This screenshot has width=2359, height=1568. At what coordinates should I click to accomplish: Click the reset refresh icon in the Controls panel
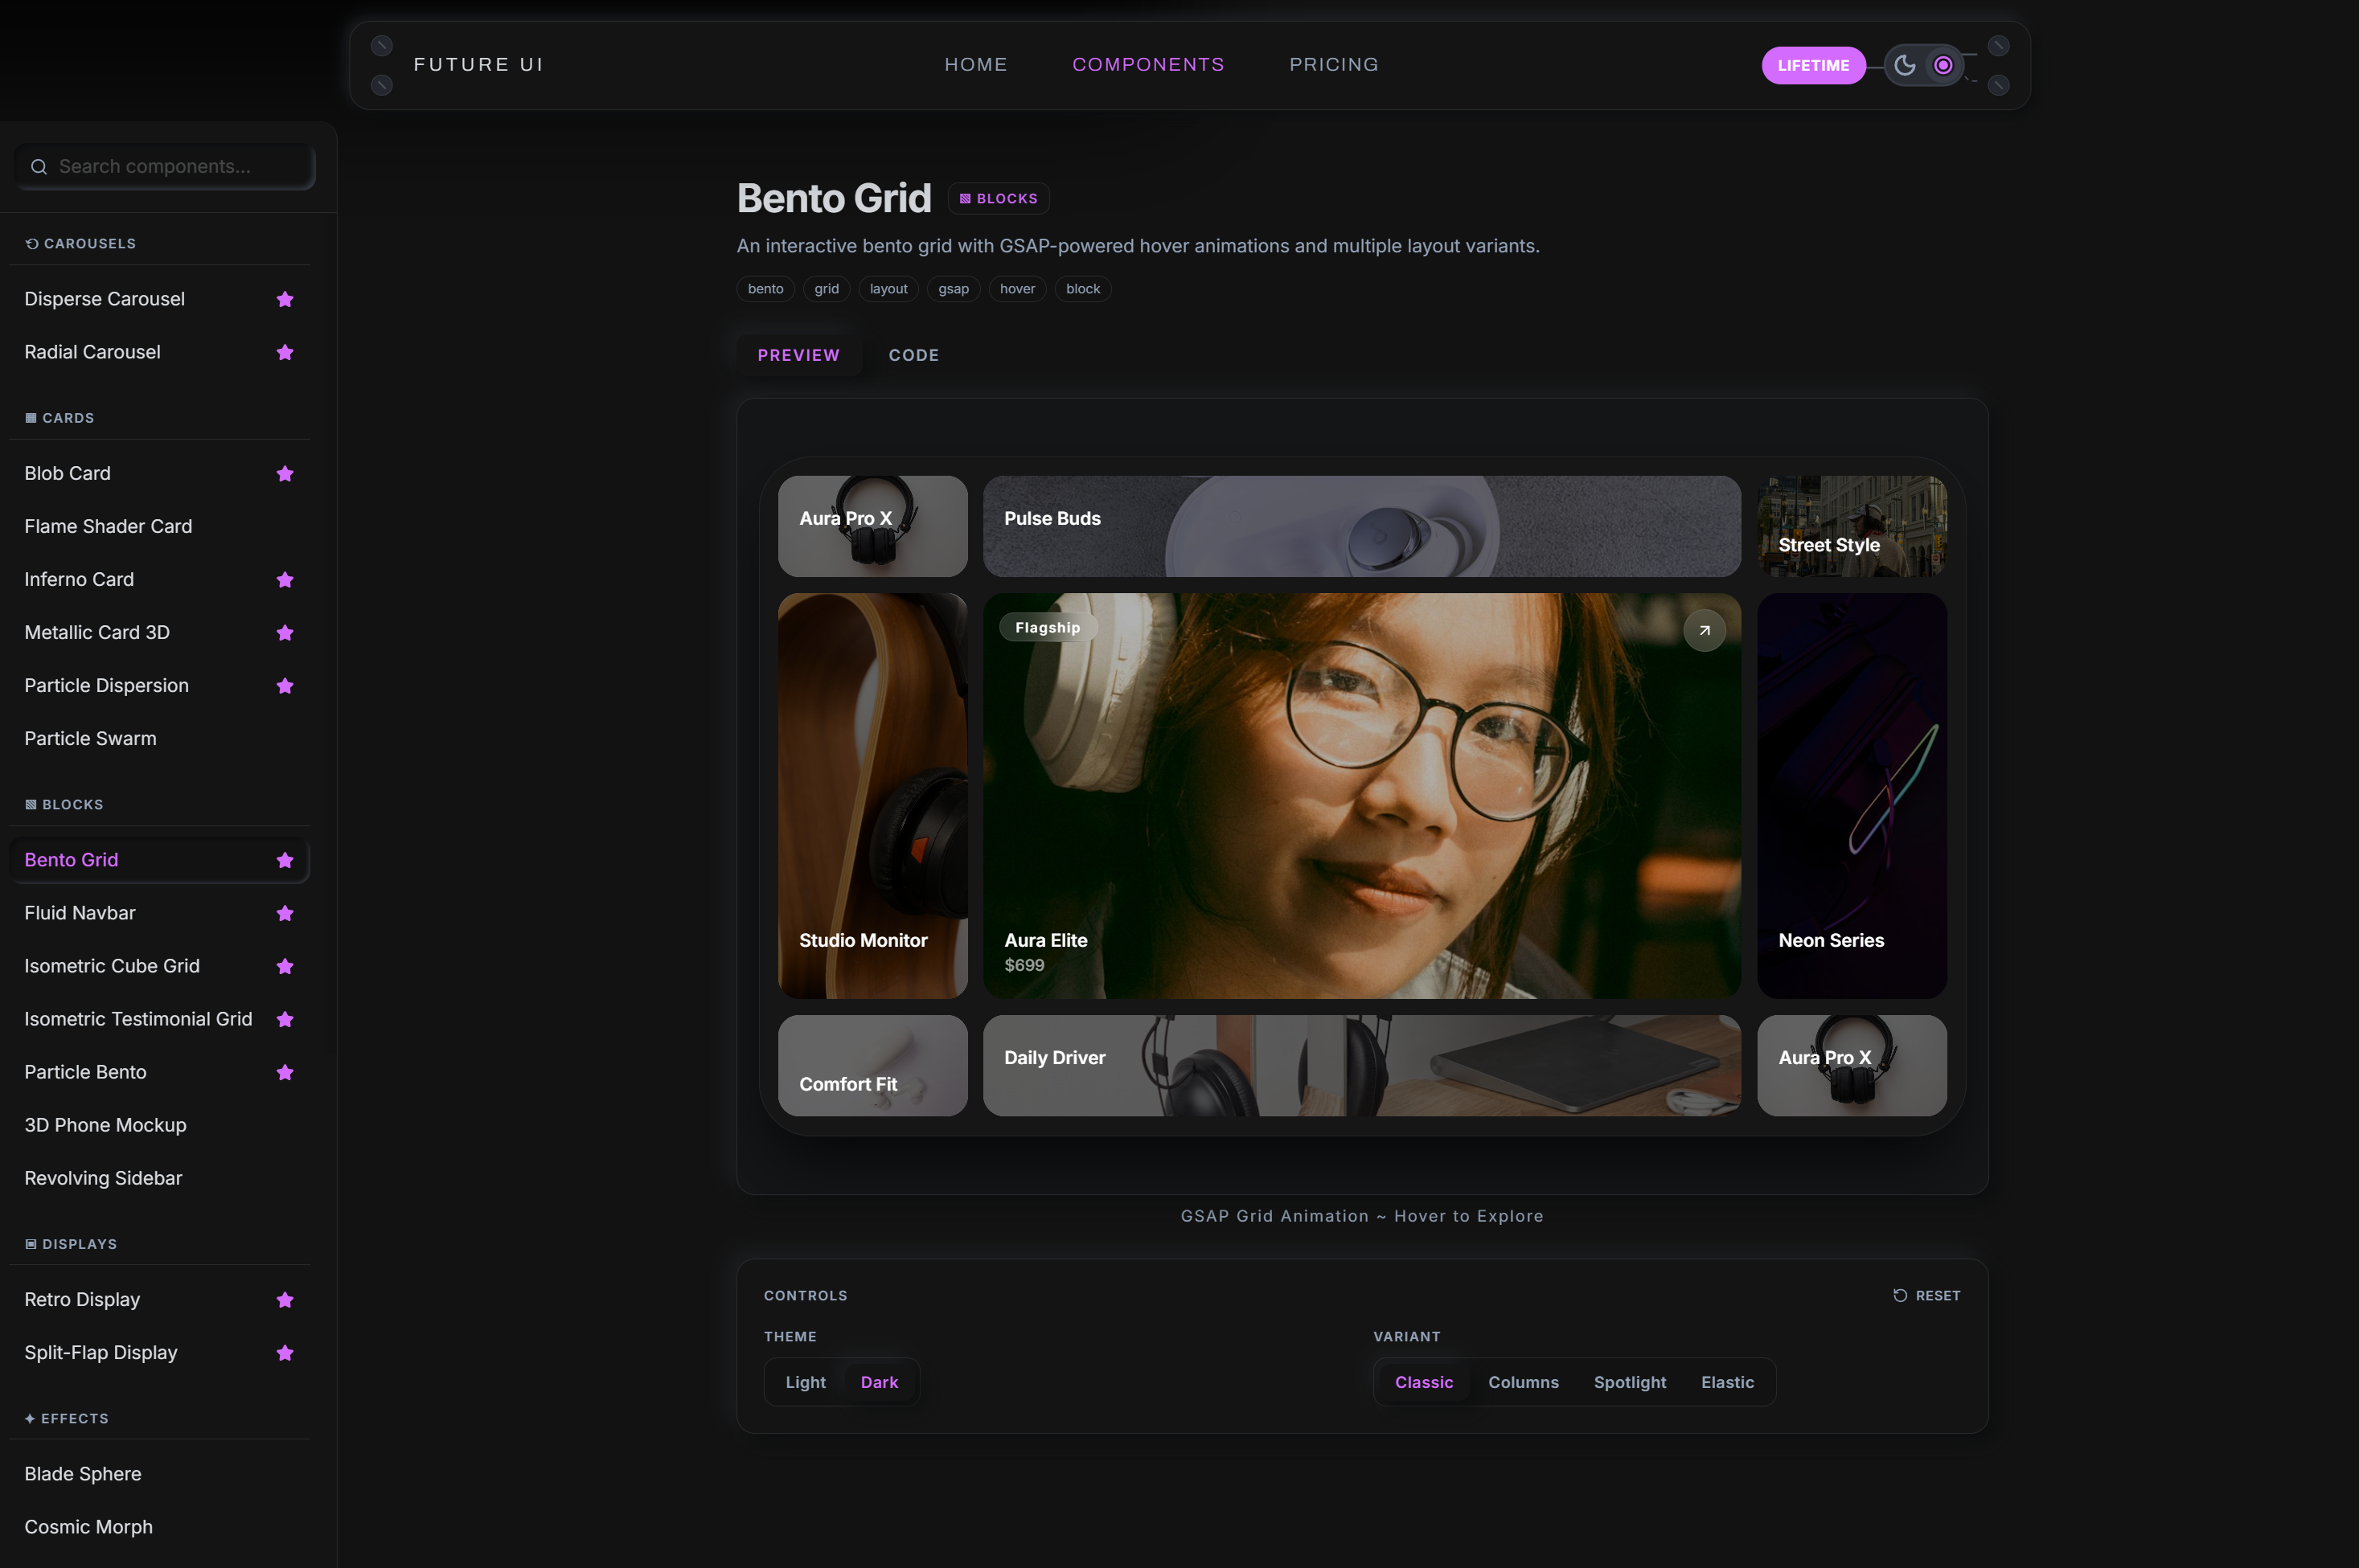(1900, 1295)
